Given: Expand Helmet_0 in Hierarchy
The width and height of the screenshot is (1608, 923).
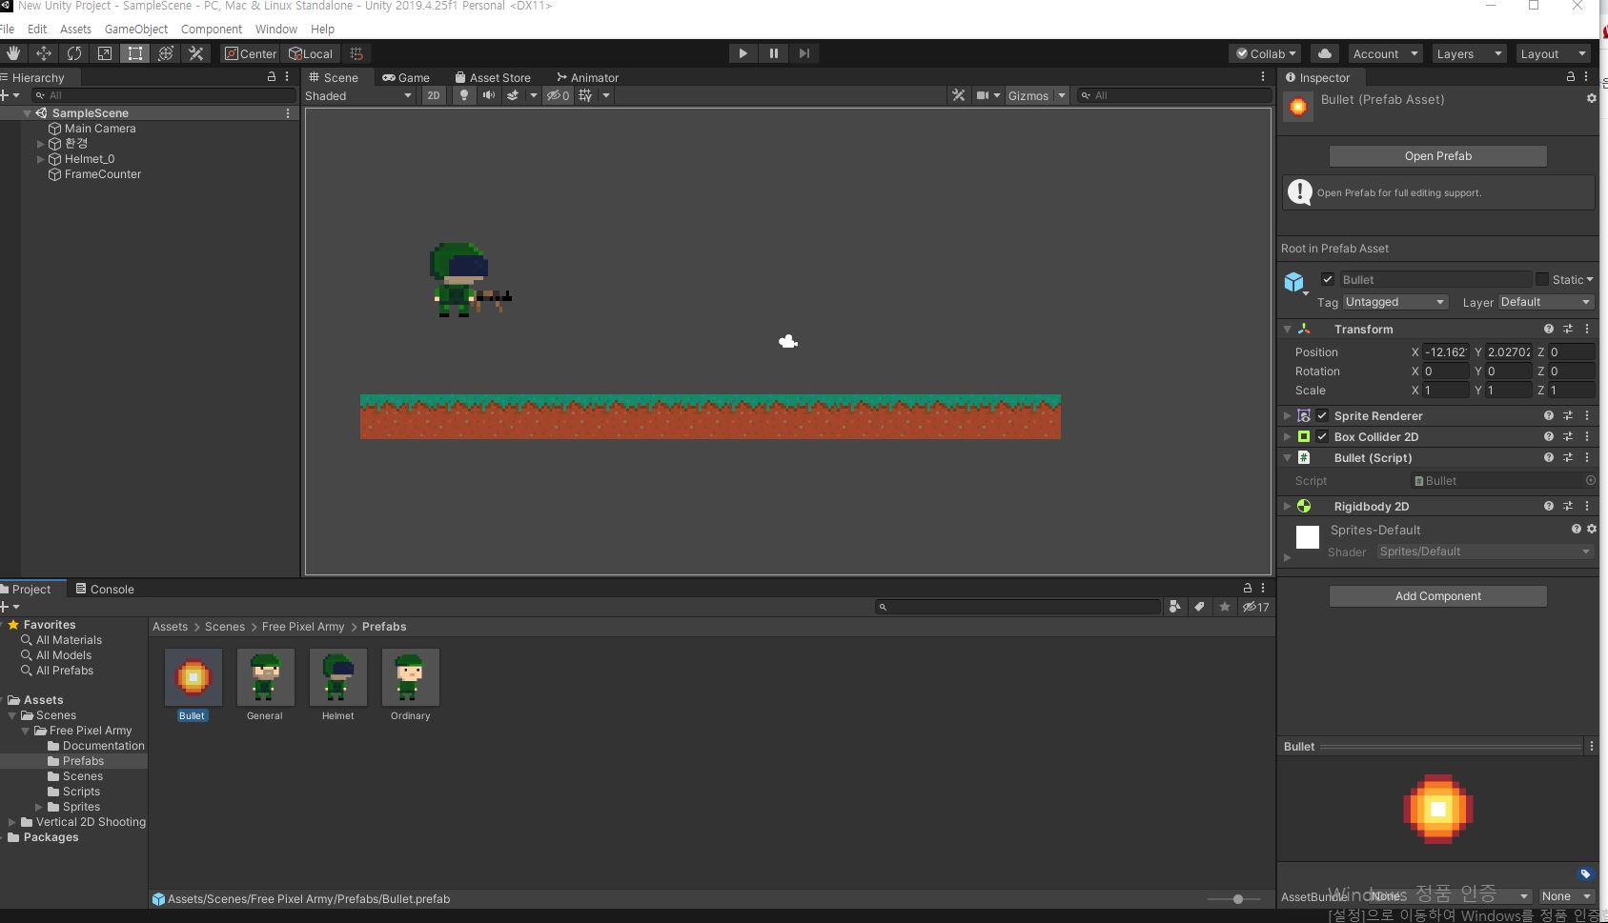Looking at the screenshot, I should tap(40, 159).
